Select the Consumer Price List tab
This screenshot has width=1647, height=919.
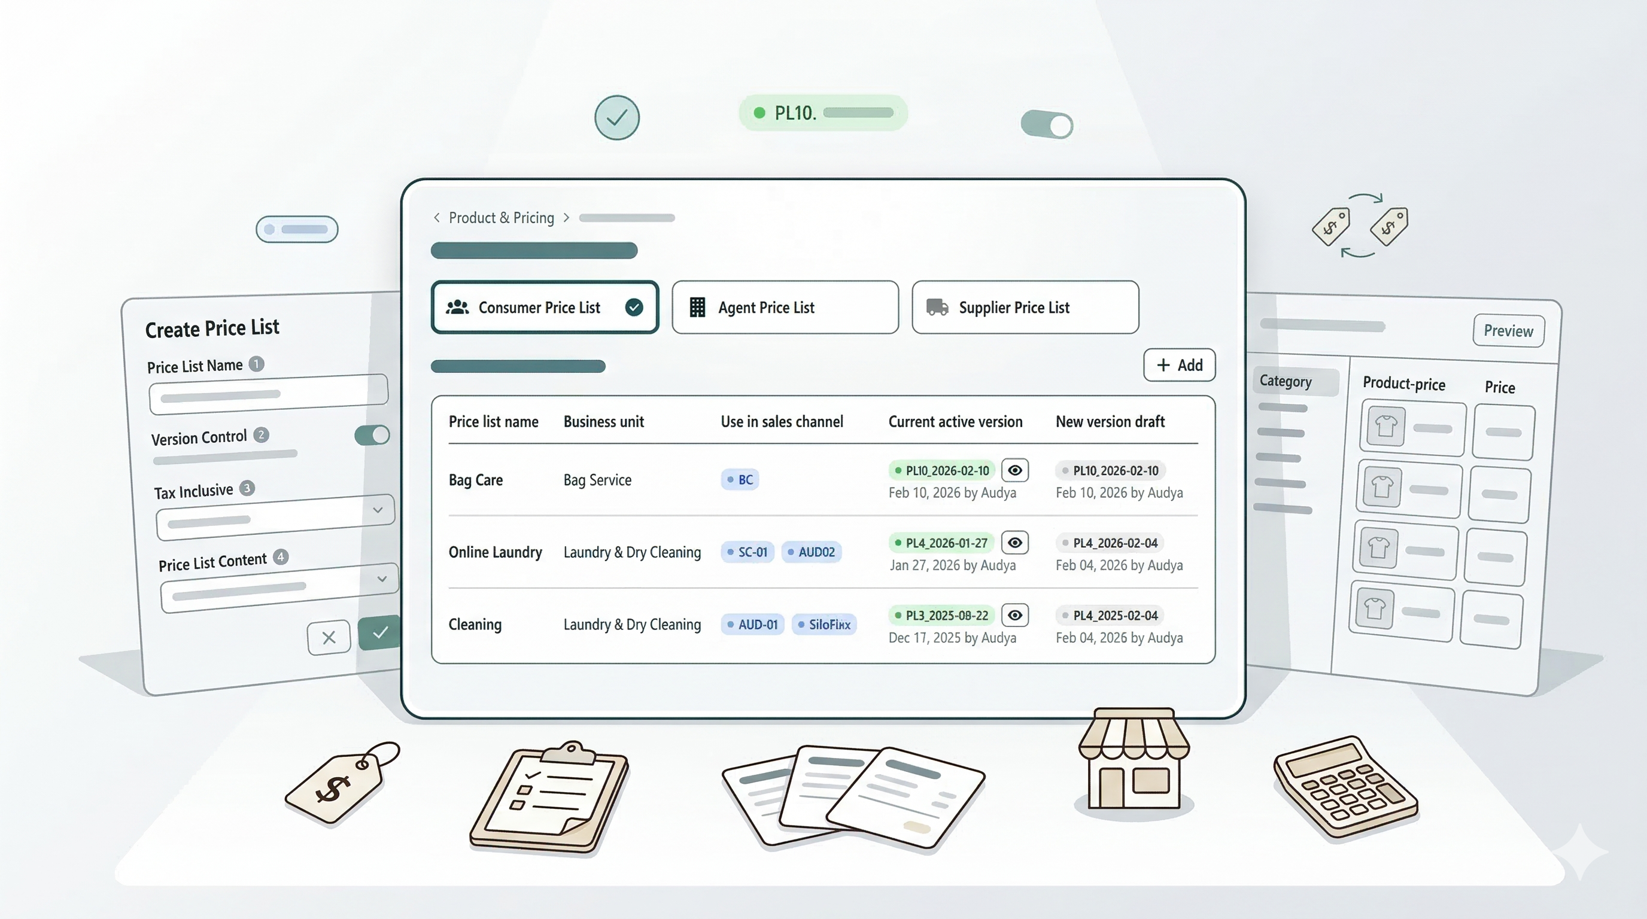[x=545, y=308]
